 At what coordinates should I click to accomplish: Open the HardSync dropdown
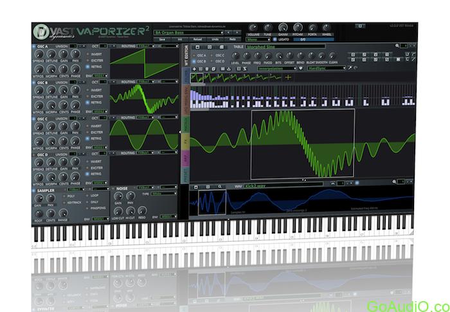pyautogui.click(x=327, y=68)
